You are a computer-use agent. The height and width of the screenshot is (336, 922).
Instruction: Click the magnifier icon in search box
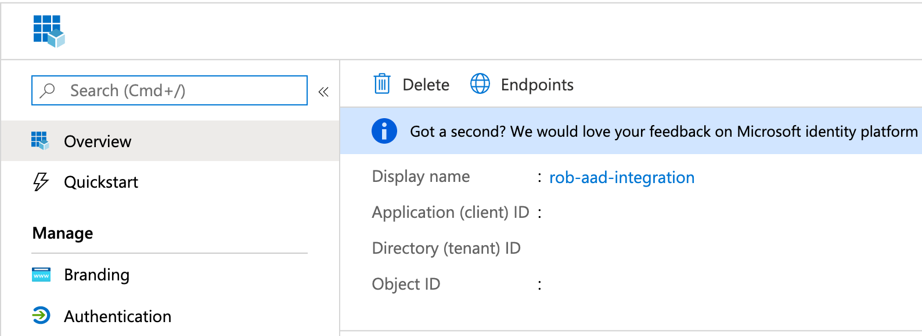(x=48, y=90)
